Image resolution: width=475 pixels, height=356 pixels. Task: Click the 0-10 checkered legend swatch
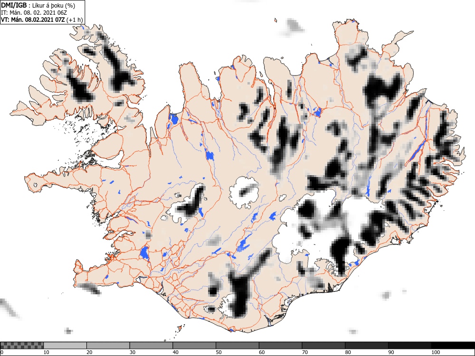[x=22, y=346]
